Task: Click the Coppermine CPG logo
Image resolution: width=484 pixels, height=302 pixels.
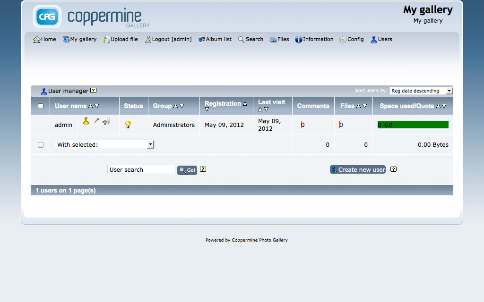Action: [x=47, y=17]
